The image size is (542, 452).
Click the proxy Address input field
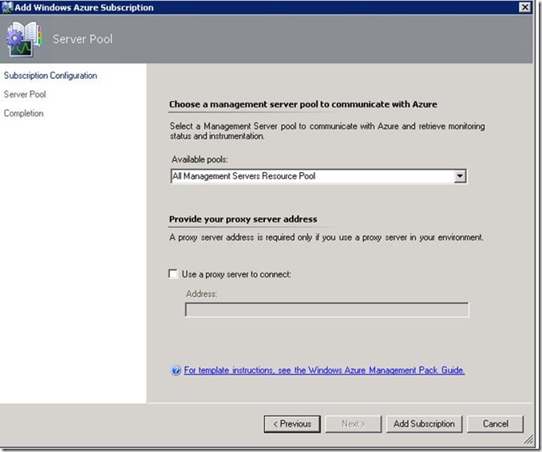[x=327, y=310]
